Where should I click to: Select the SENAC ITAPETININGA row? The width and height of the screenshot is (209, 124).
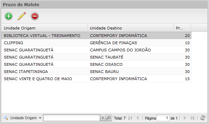click(x=96, y=72)
